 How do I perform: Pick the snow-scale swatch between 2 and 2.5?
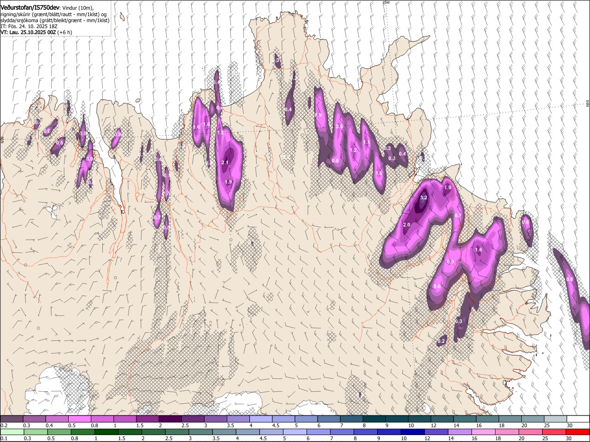[171, 418]
